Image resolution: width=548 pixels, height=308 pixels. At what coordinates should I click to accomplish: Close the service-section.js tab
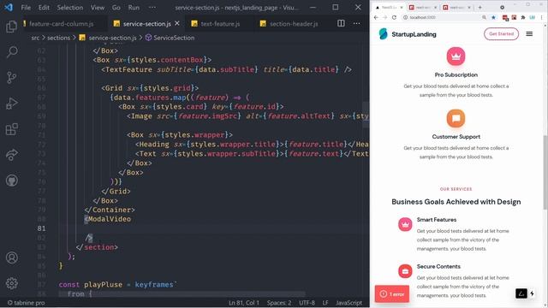click(x=177, y=23)
